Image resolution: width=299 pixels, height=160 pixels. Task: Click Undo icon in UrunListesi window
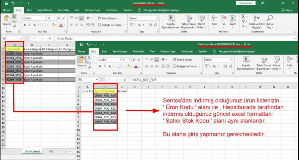click(13, 3)
